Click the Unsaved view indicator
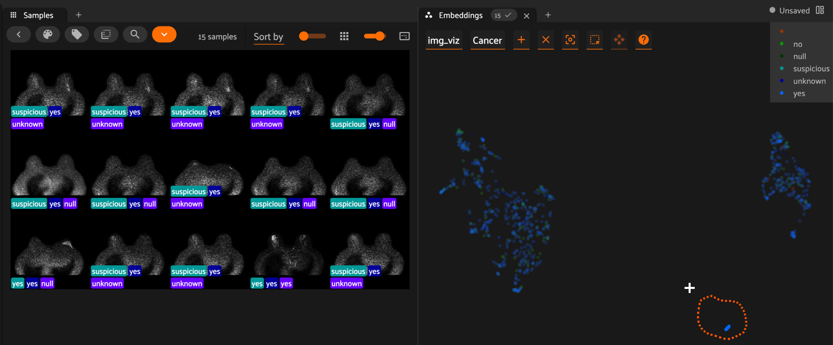833x345 pixels. click(x=789, y=11)
